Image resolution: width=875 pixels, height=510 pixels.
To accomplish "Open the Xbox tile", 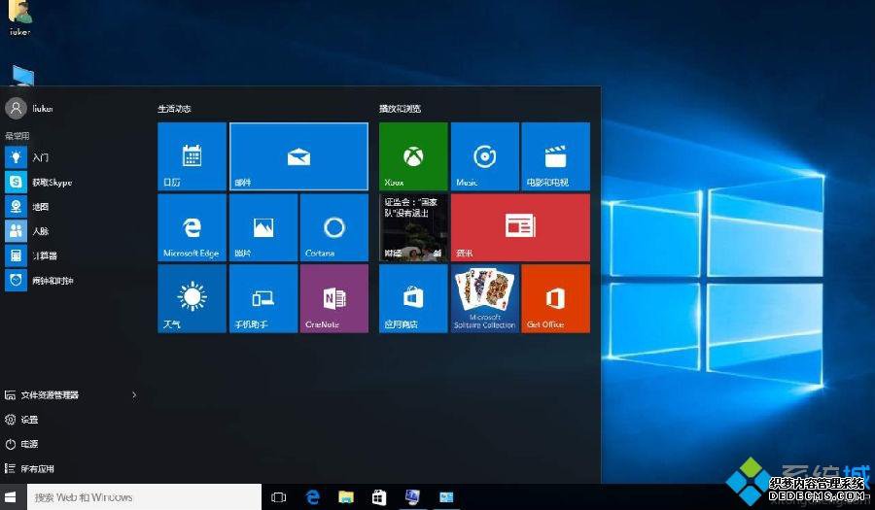I will (413, 156).
